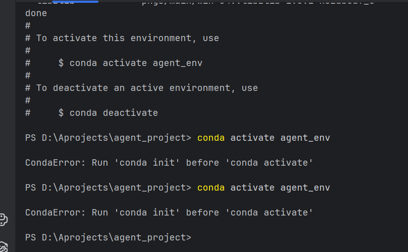Click the '$ conda activate agent_env' hint line
The width and height of the screenshot is (408, 252).
coord(130,63)
